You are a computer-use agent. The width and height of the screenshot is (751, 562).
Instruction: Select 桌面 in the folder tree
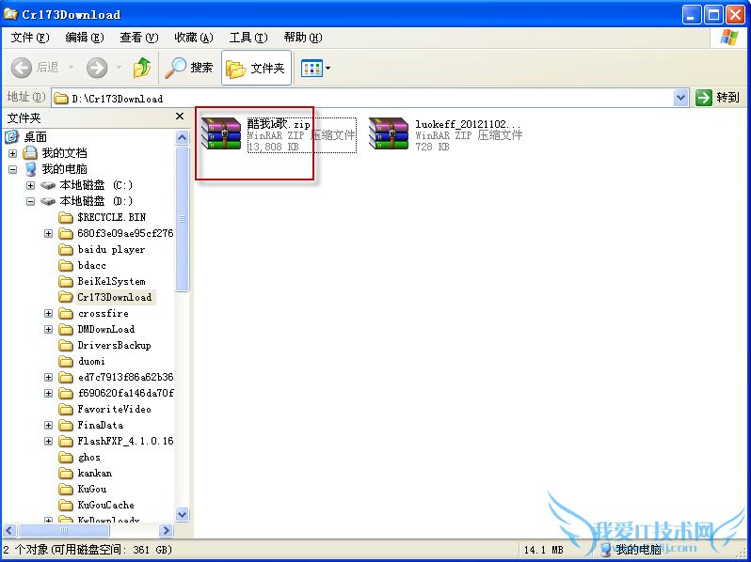point(35,137)
